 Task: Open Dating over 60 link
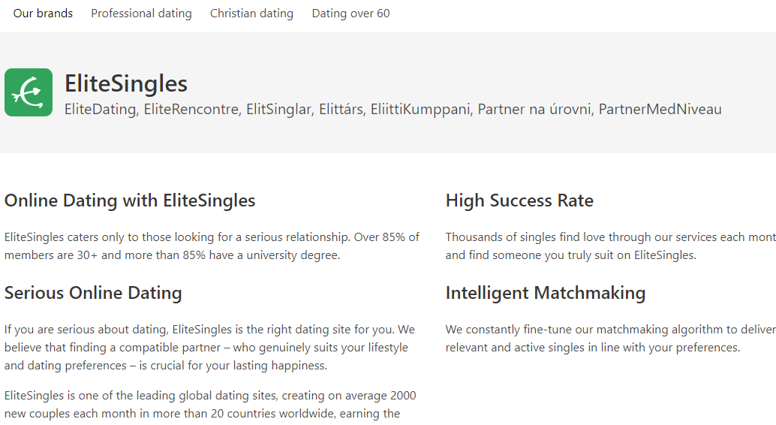[x=350, y=14]
